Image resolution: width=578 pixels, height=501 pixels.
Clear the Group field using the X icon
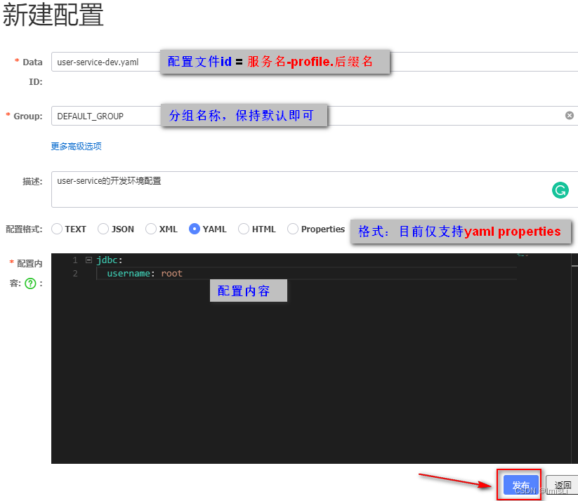coord(569,115)
